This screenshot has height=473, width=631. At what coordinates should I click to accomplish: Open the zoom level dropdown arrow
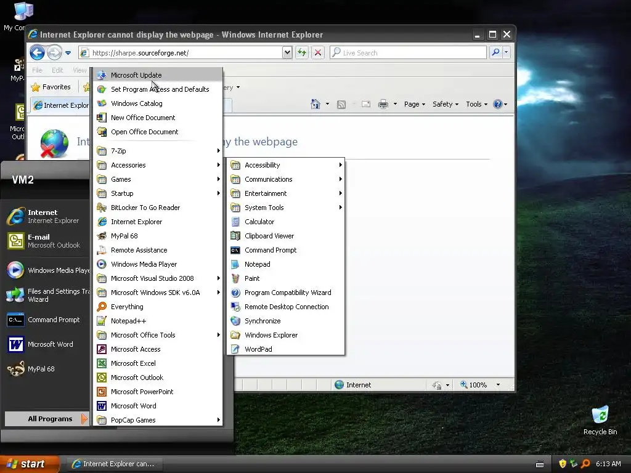coord(498,385)
